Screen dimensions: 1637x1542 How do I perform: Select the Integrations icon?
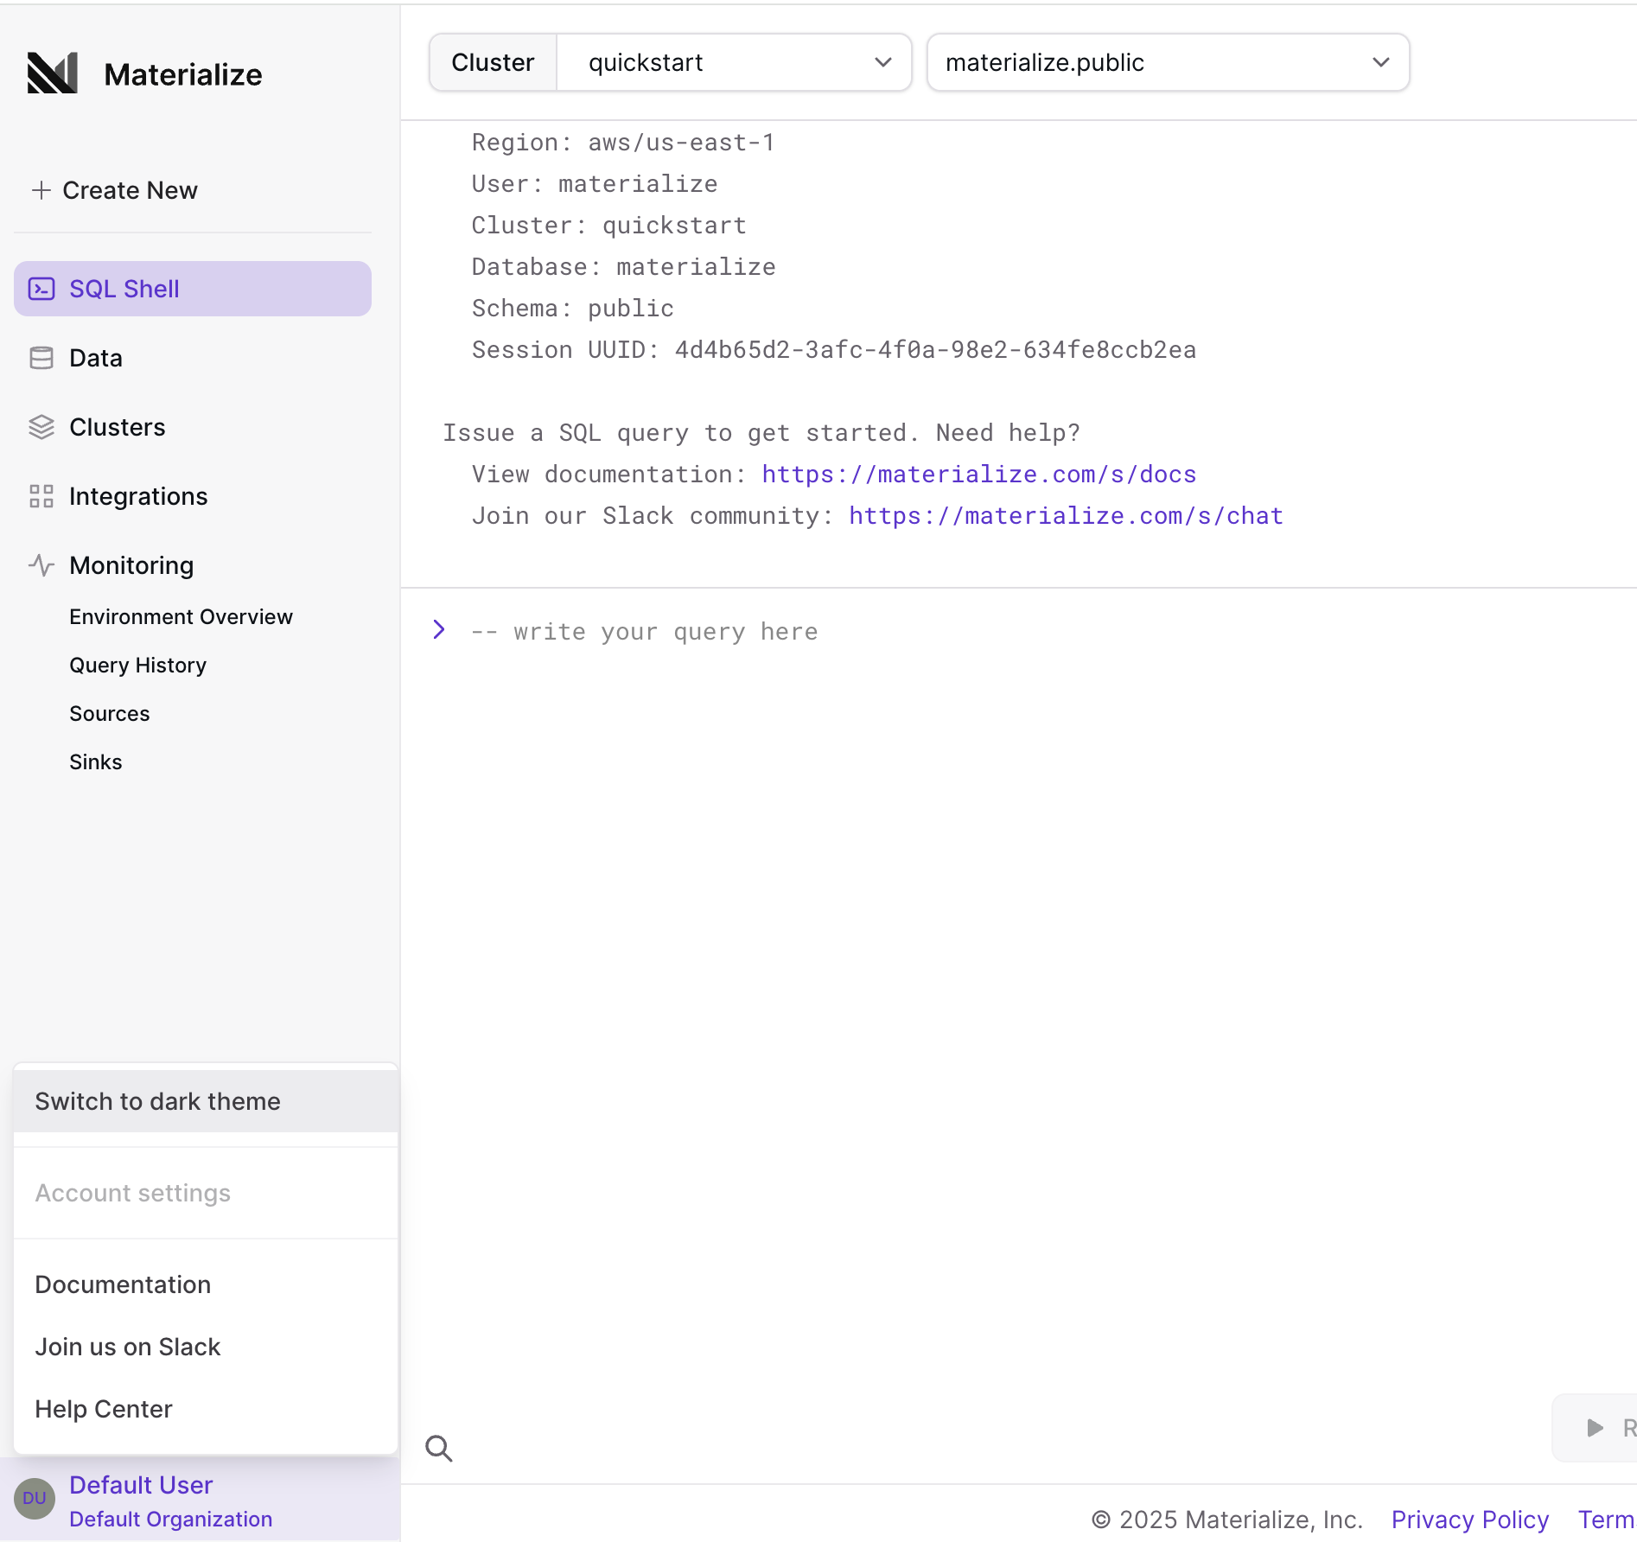click(41, 495)
